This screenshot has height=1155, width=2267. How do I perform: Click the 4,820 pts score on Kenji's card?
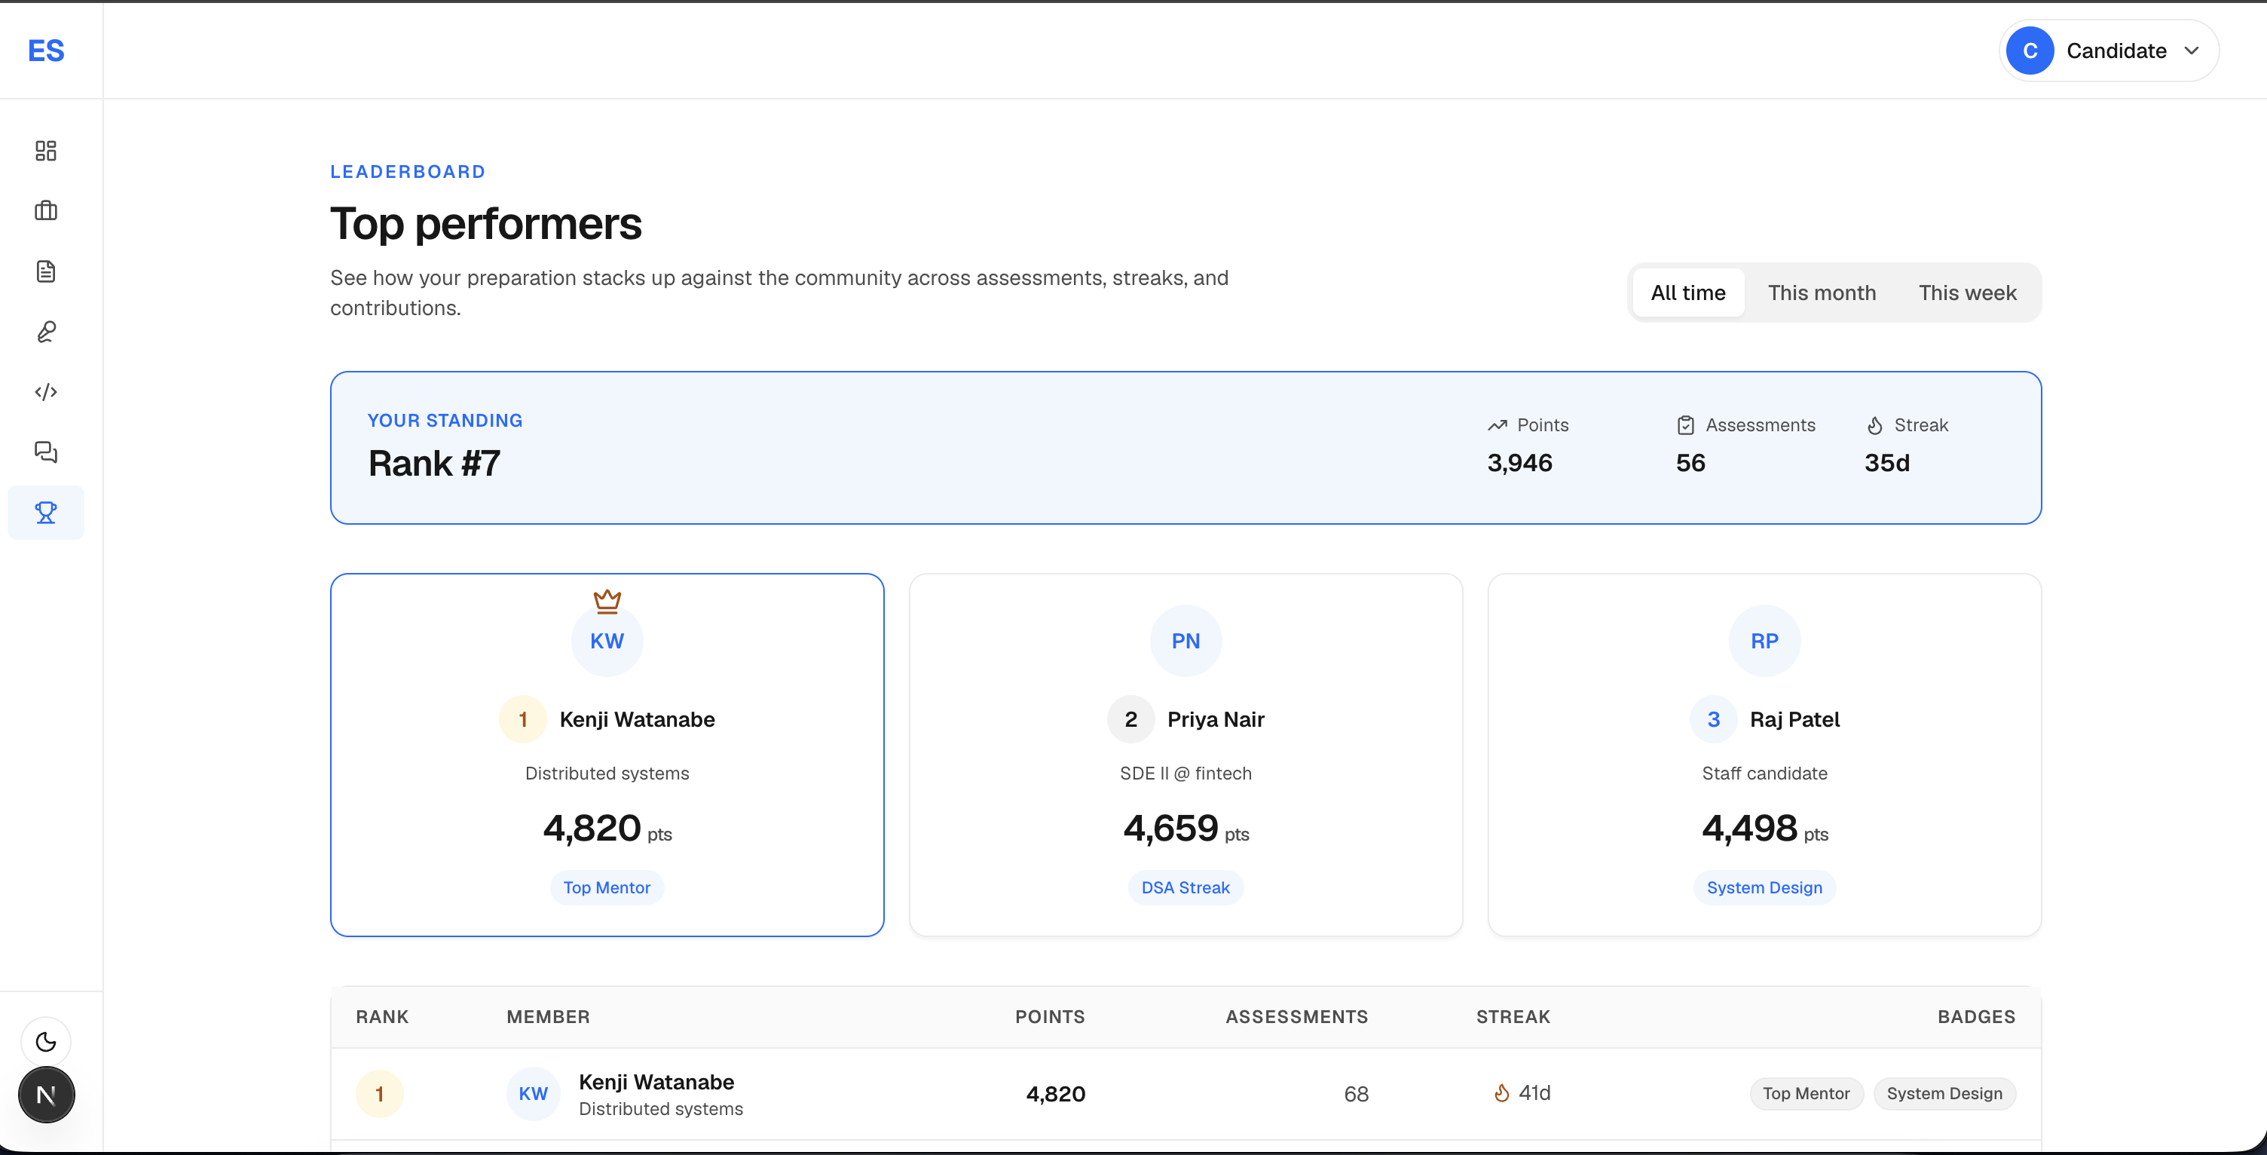pos(607,829)
